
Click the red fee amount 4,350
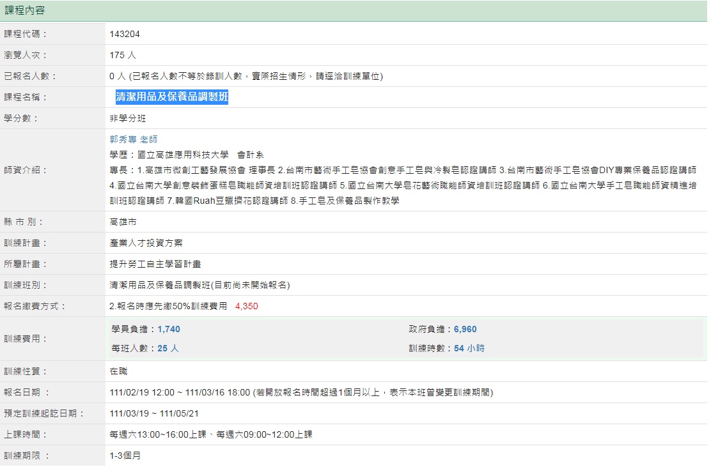click(246, 306)
